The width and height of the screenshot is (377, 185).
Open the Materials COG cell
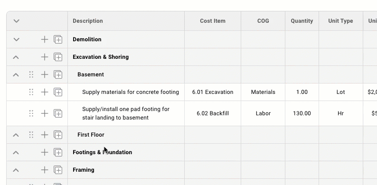click(x=263, y=92)
